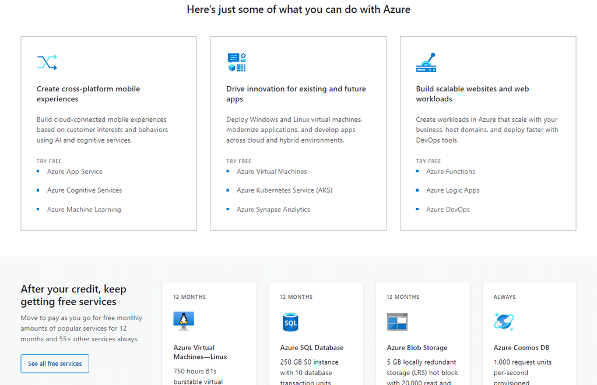Image resolution: width=597 pixels, height=385 pixels.
Task: Click the 5 GB locally redundant storage description
Action: 422,372
